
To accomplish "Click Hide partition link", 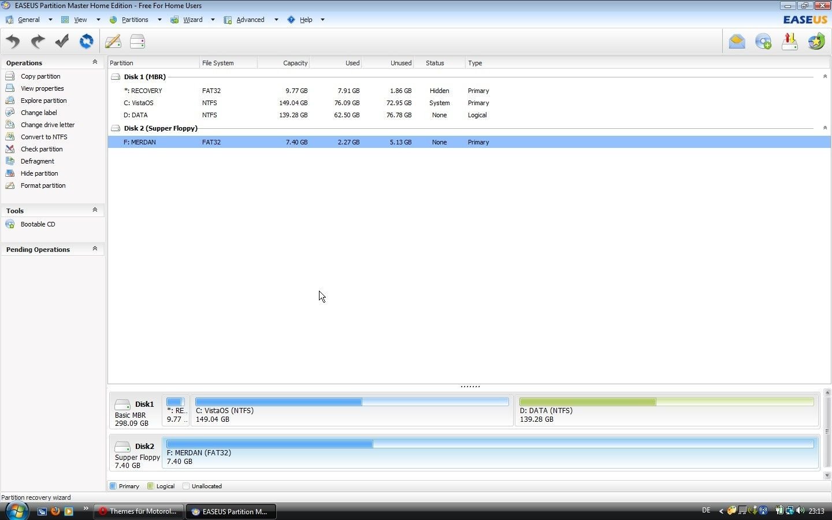I will click(39, 173).
